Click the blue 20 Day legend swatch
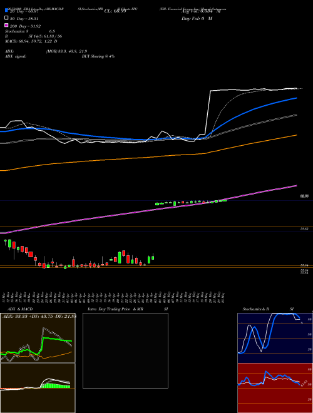This screenshot has height=413, width=313. 6,11
